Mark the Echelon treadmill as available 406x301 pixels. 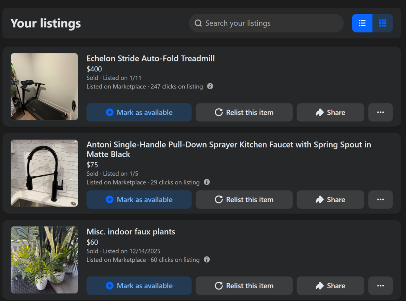139,113
